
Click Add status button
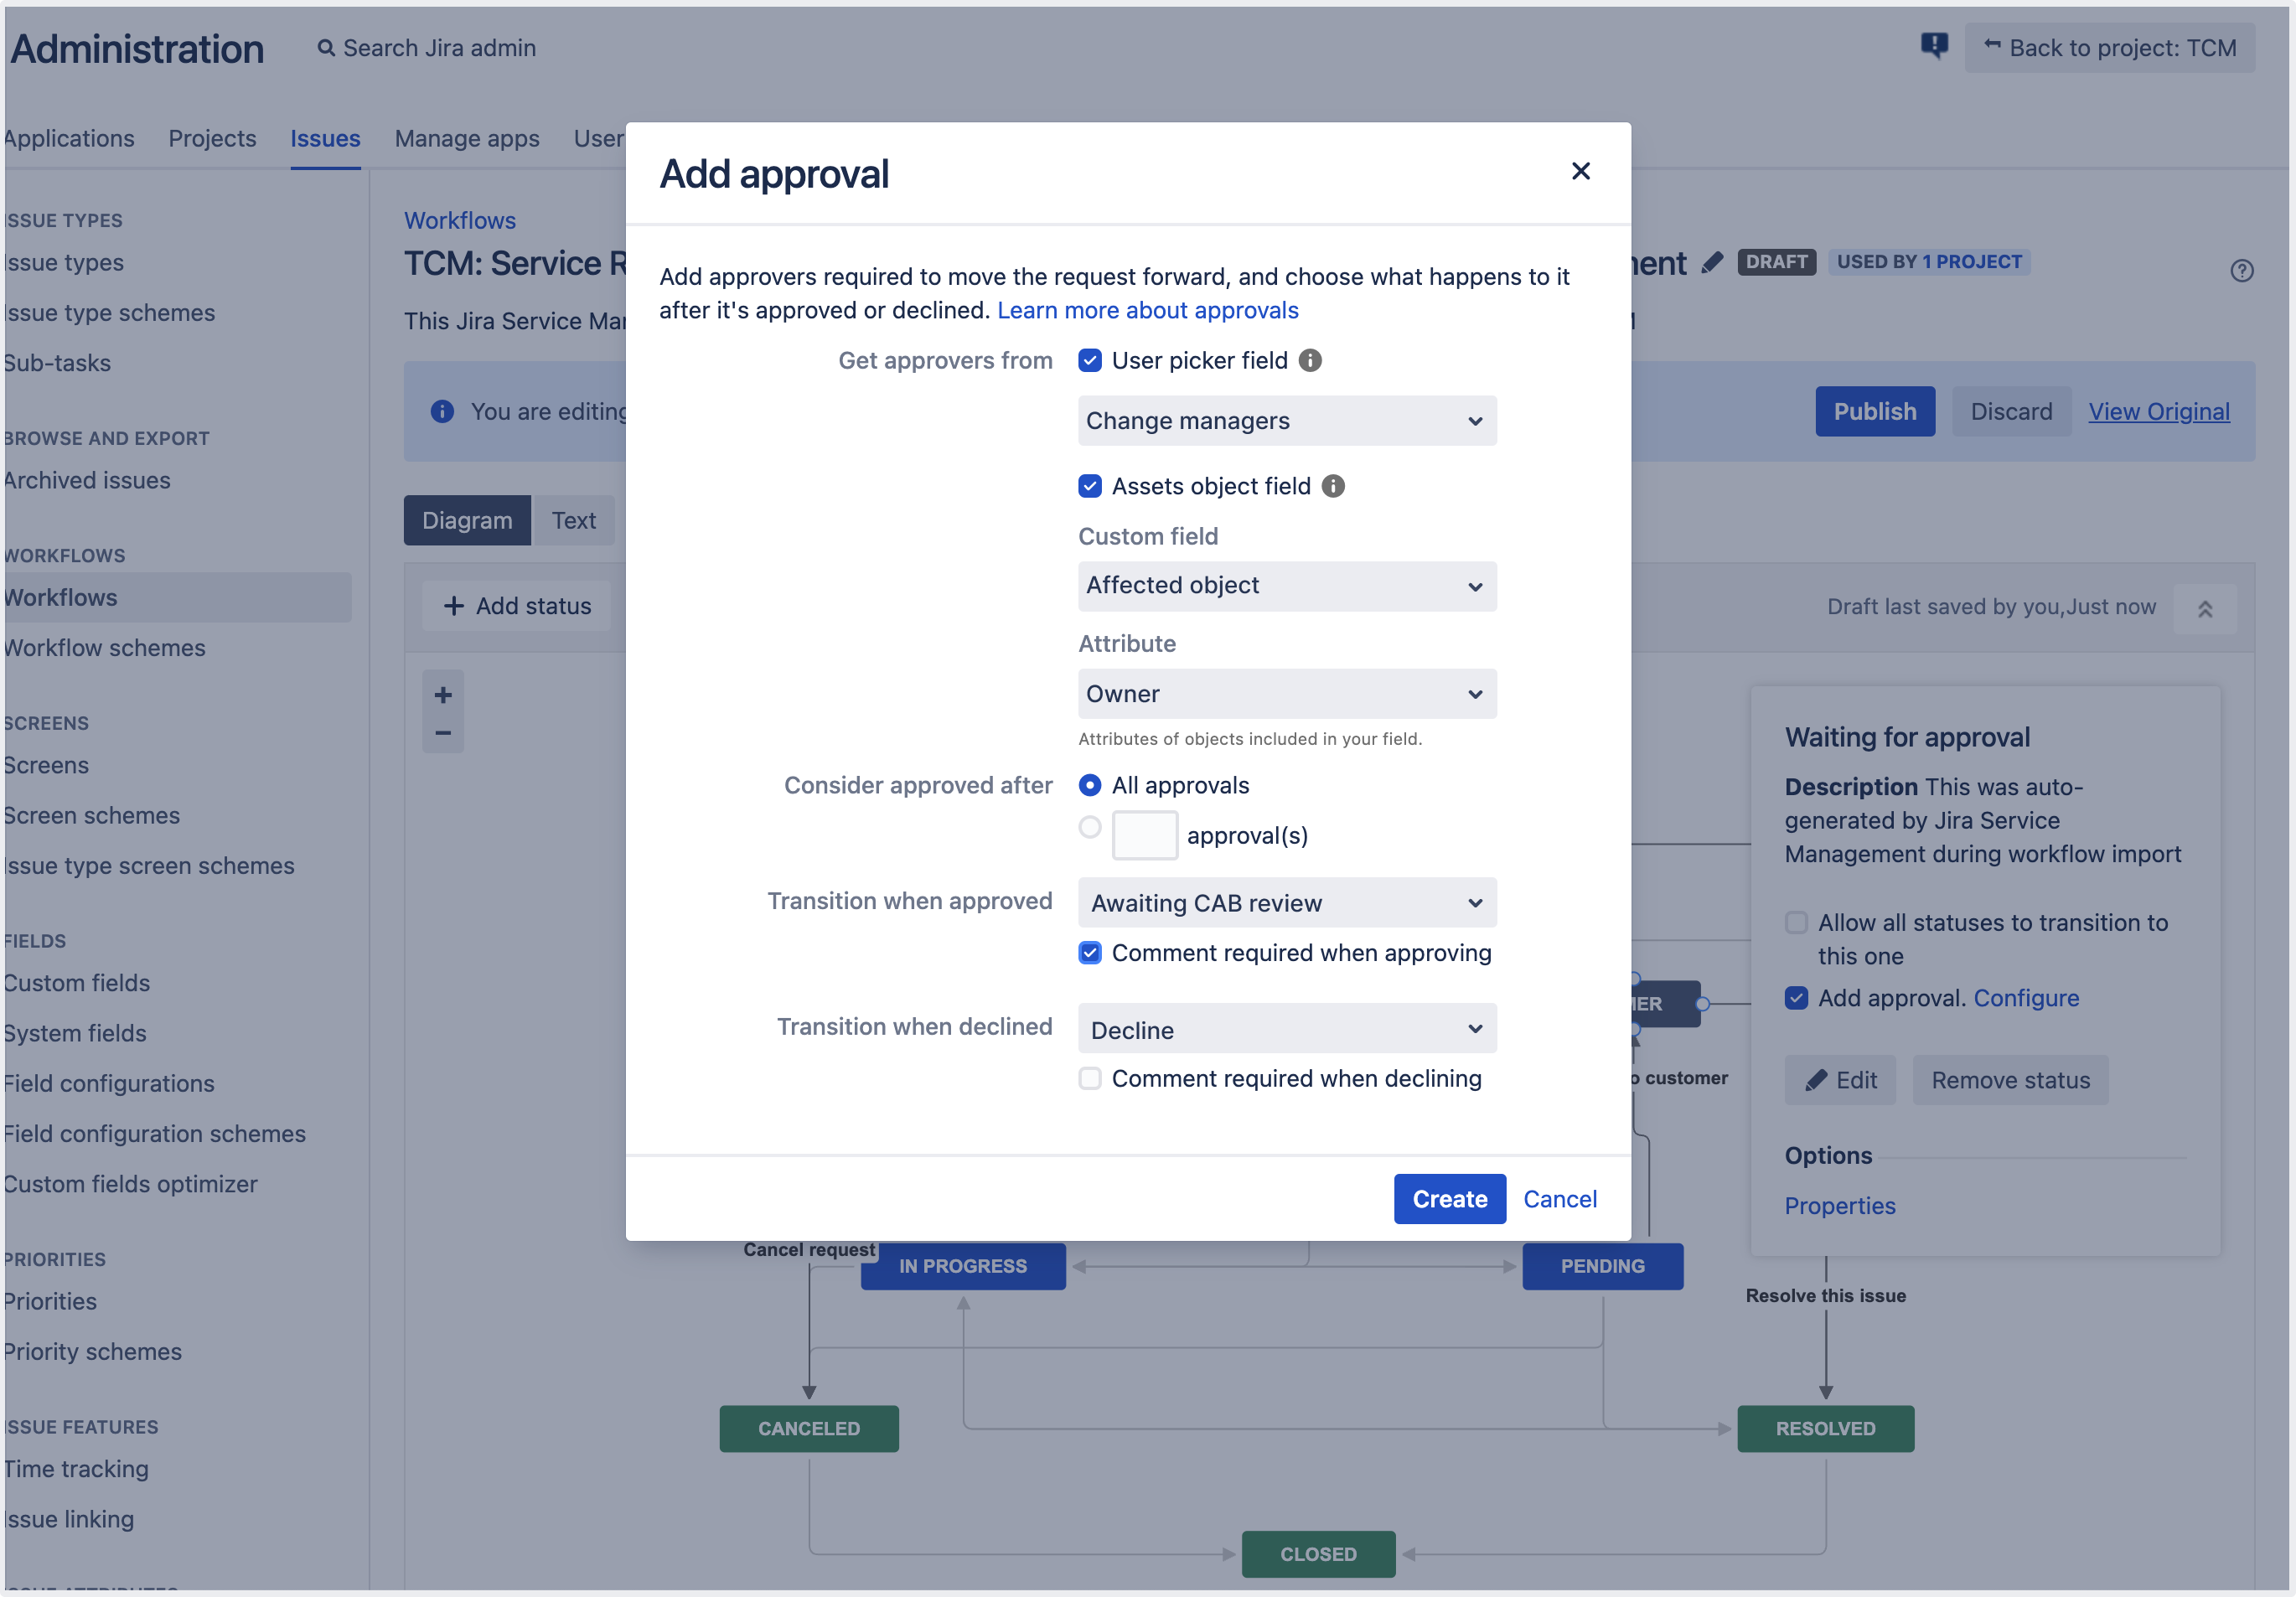click(x=517, y=606)
